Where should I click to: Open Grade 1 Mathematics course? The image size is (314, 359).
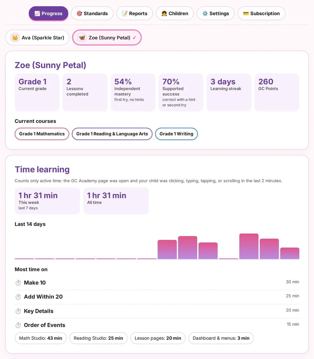(x=42, y=134)
